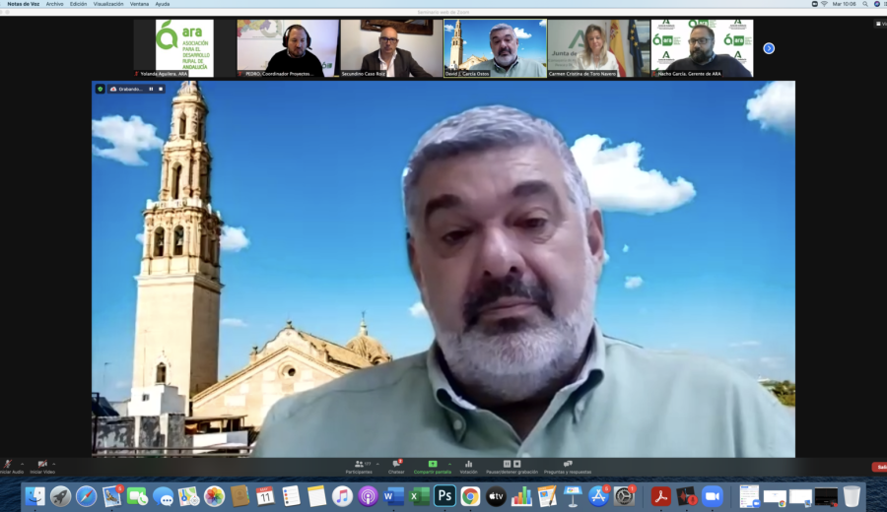The image size is (887, 512).
Task: Click the Mar 10:06 clock
Action: pos(844,4)
